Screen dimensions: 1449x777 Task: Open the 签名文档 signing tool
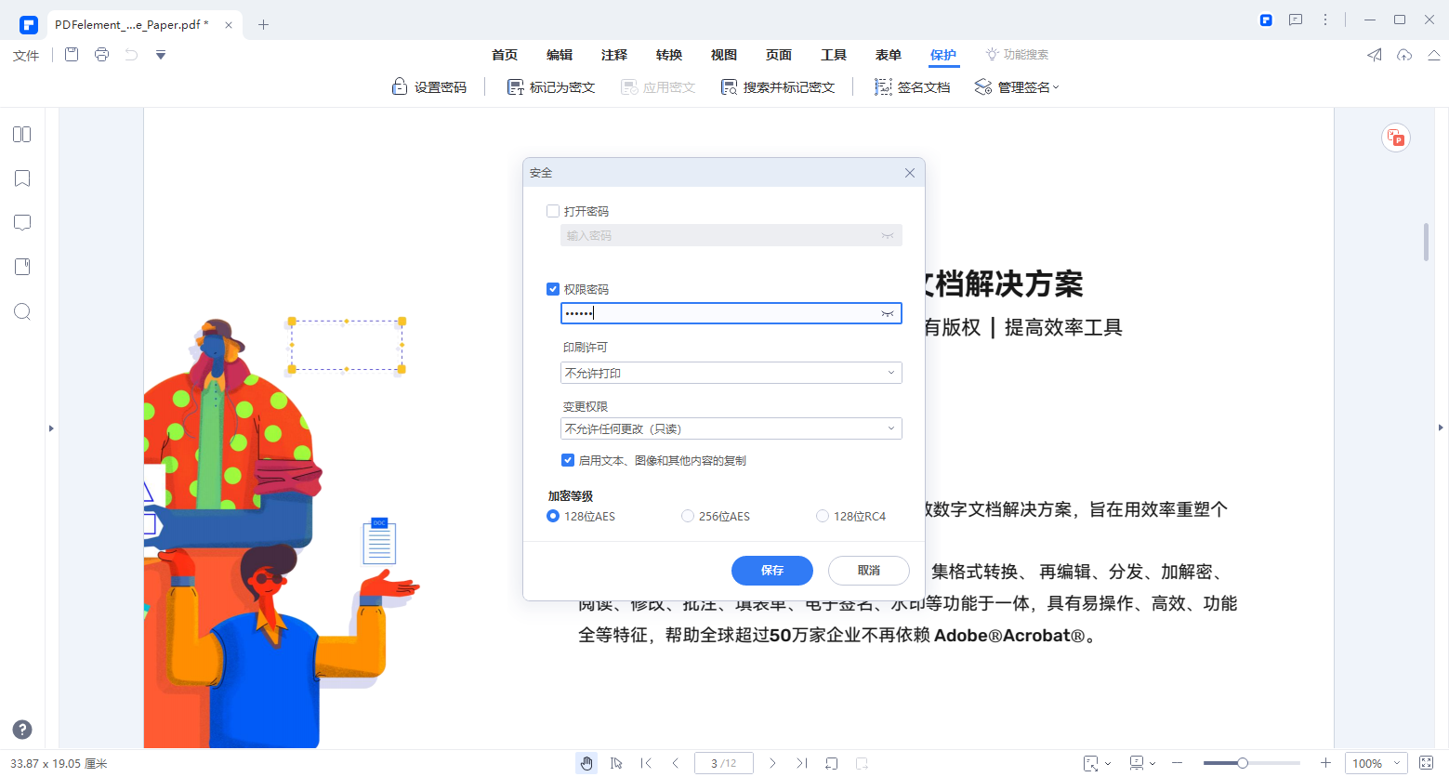point(912,86)
